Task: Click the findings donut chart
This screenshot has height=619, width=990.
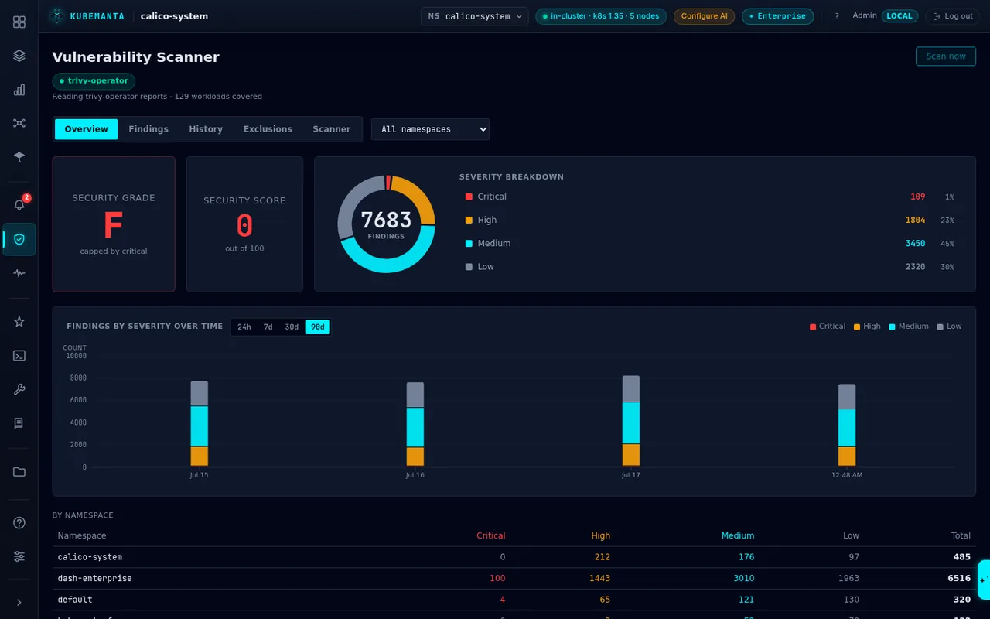Action: [386, 224]
